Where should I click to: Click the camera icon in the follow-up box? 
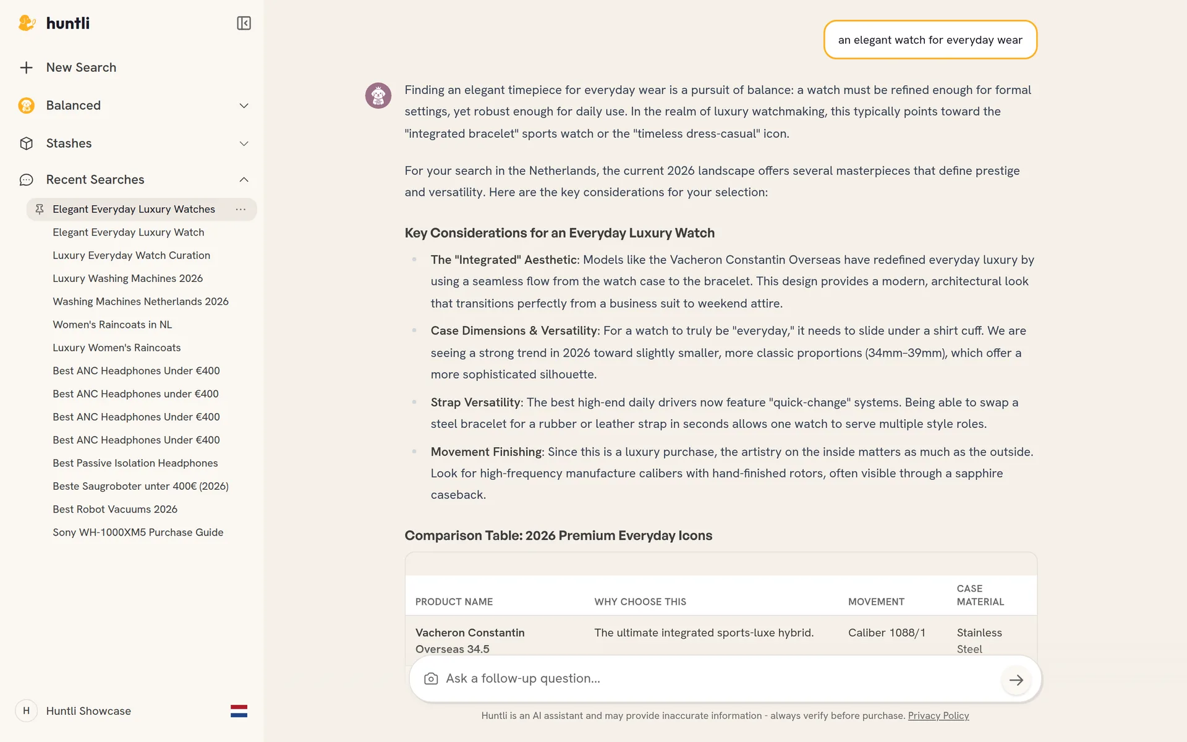click(x=431, y=679)
